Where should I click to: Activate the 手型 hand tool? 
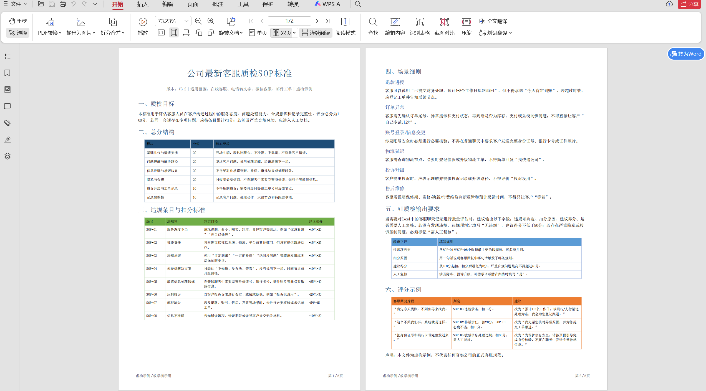(18, 21)
